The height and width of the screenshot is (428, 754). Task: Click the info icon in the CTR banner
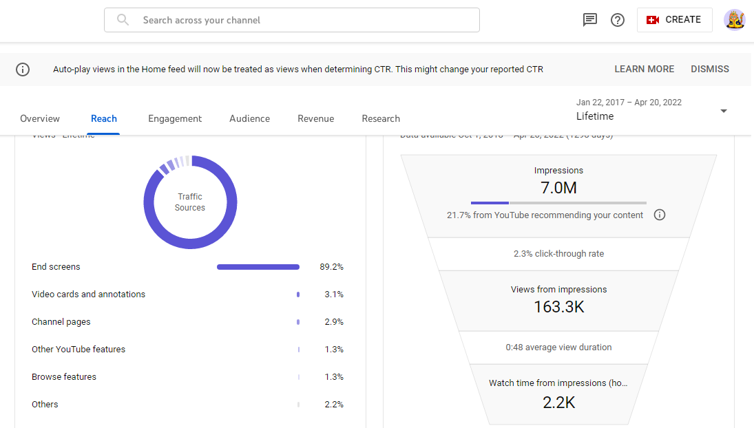pos(23,69)
